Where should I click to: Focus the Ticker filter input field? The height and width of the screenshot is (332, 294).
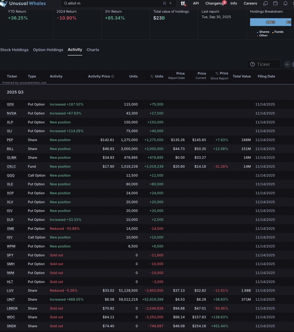coord(267,64)
